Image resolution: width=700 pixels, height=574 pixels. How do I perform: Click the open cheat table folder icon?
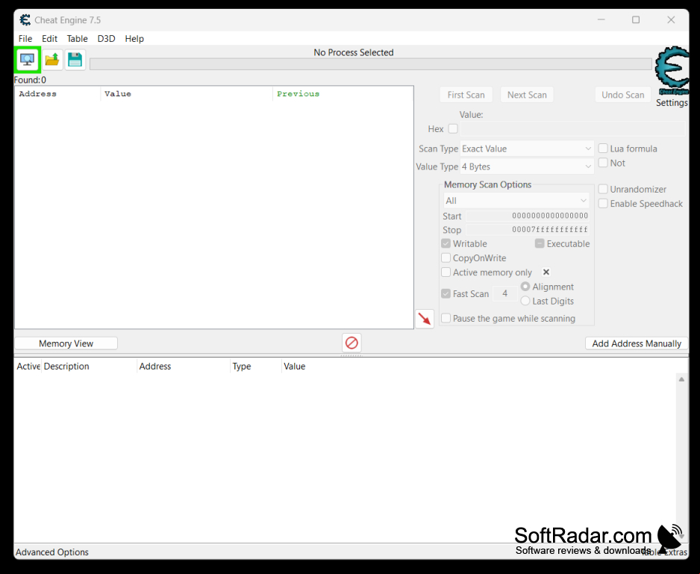(x=52, y=60)
